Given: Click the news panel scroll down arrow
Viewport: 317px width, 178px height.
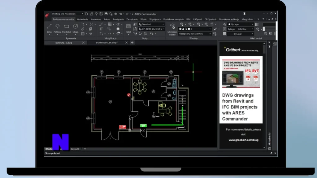Looking at the screenshot, I should click(x=264, y=147).
